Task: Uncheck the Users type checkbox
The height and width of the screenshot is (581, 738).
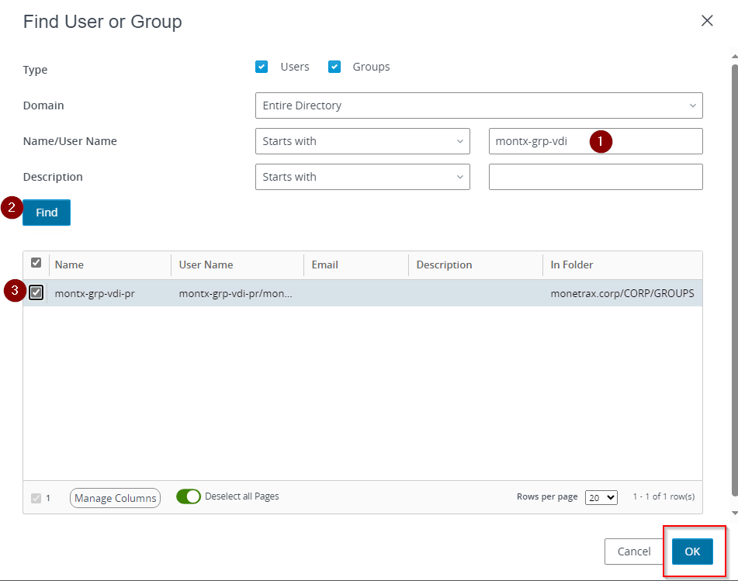Action: 262,67
